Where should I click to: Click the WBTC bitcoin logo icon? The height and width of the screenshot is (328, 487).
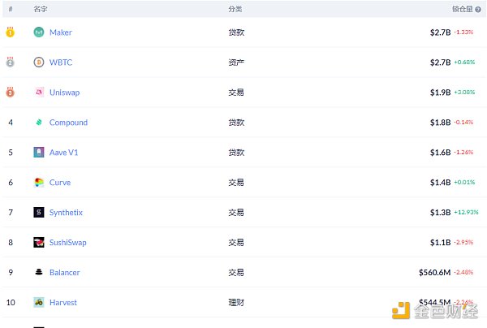click(39, 63)
